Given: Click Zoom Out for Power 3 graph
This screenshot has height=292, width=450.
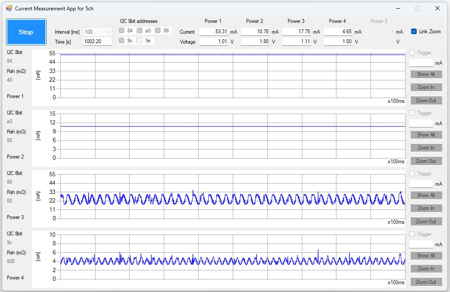Looking at the screenshot, I should click(x=426, y=221).
